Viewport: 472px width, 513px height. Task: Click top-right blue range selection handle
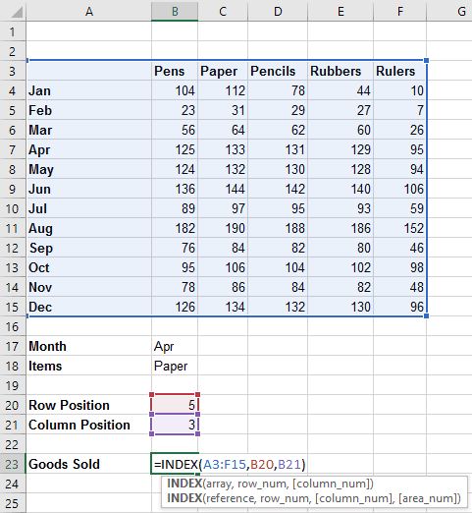426,60
